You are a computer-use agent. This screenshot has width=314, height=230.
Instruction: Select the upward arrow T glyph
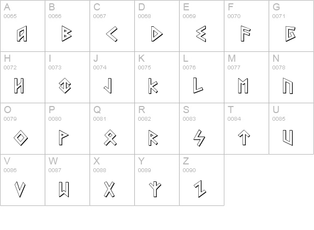(244, 138)
